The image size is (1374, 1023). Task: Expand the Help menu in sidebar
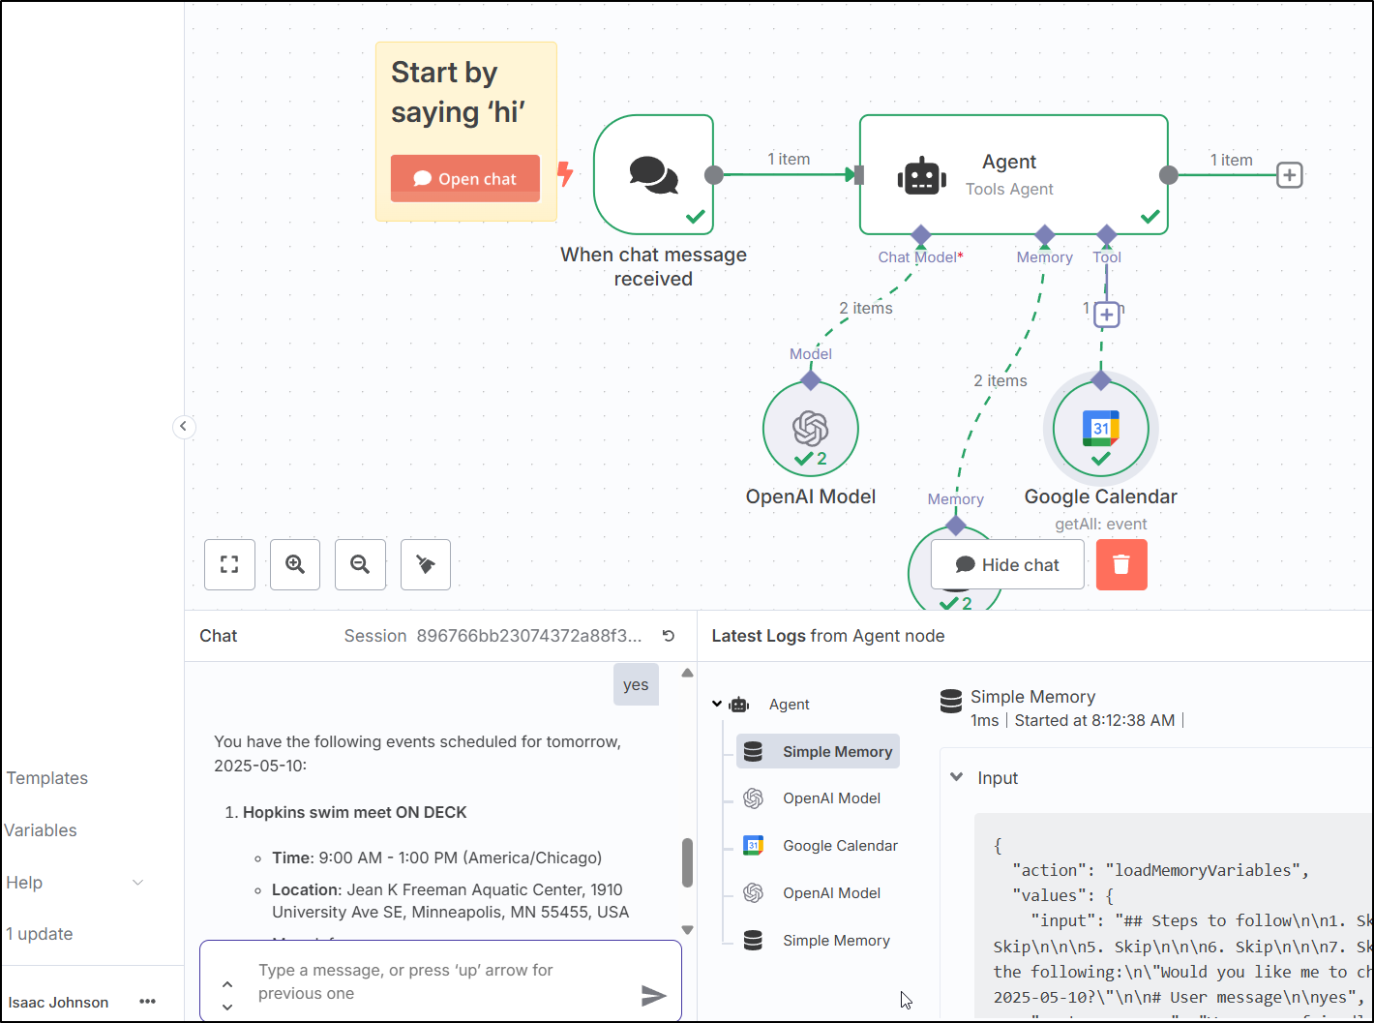[75, 883]
